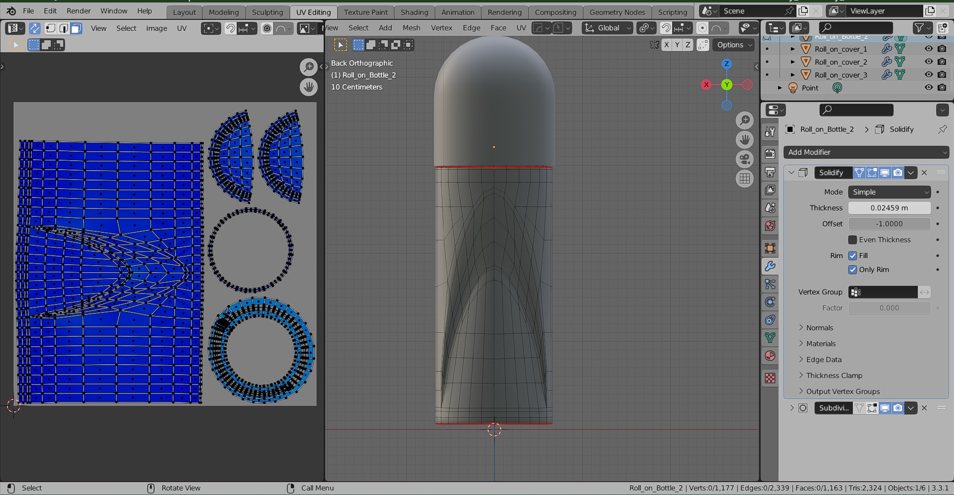Click green Y axis on navigation gizmo
The width and height of the screenshot is (954, 495).
[x=727, y=85]
